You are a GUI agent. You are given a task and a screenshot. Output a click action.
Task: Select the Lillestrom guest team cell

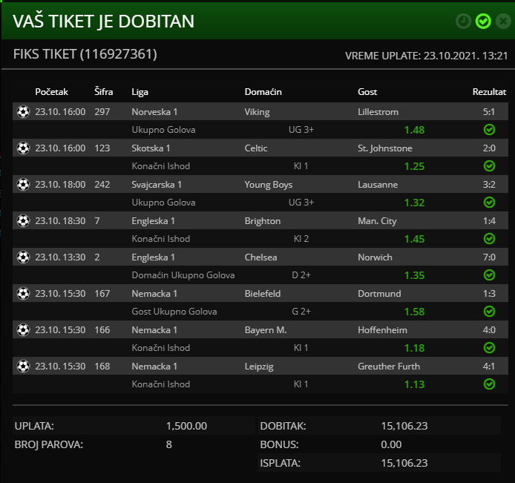click(378, 112)
